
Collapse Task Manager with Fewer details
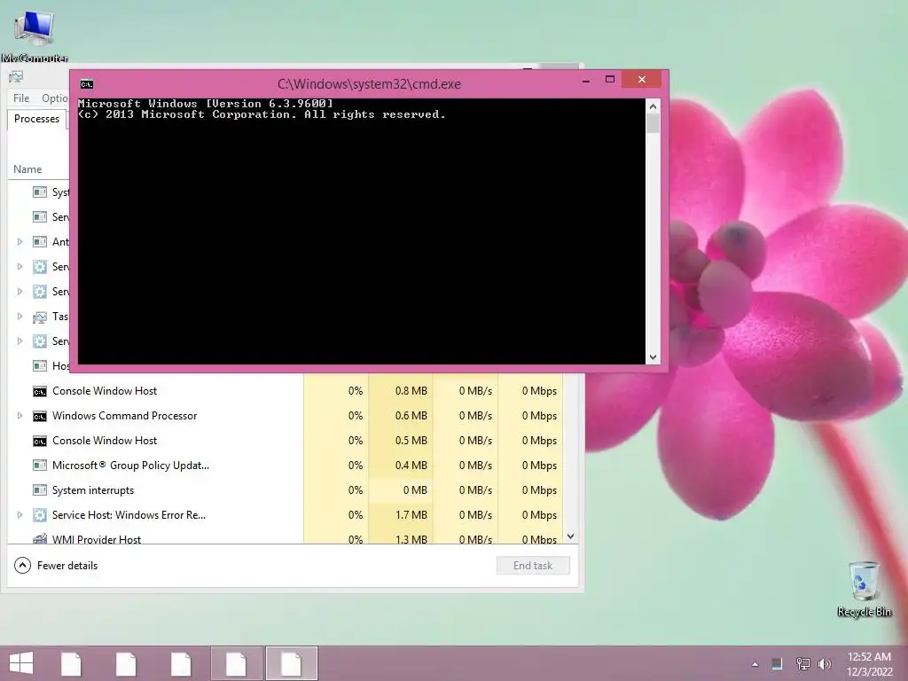tap(56, 565)
